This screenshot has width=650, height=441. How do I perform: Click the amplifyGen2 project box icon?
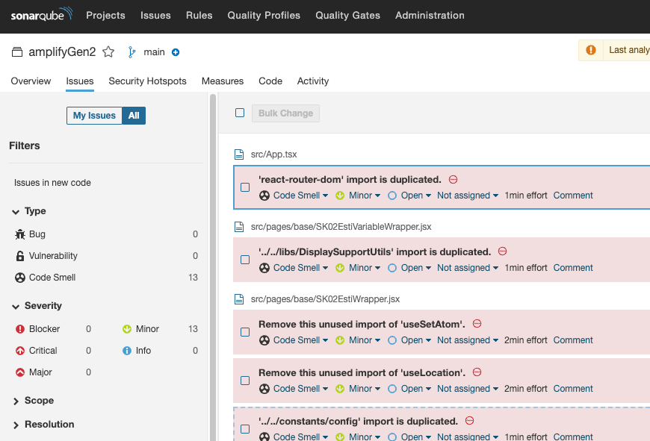point(17,51)
